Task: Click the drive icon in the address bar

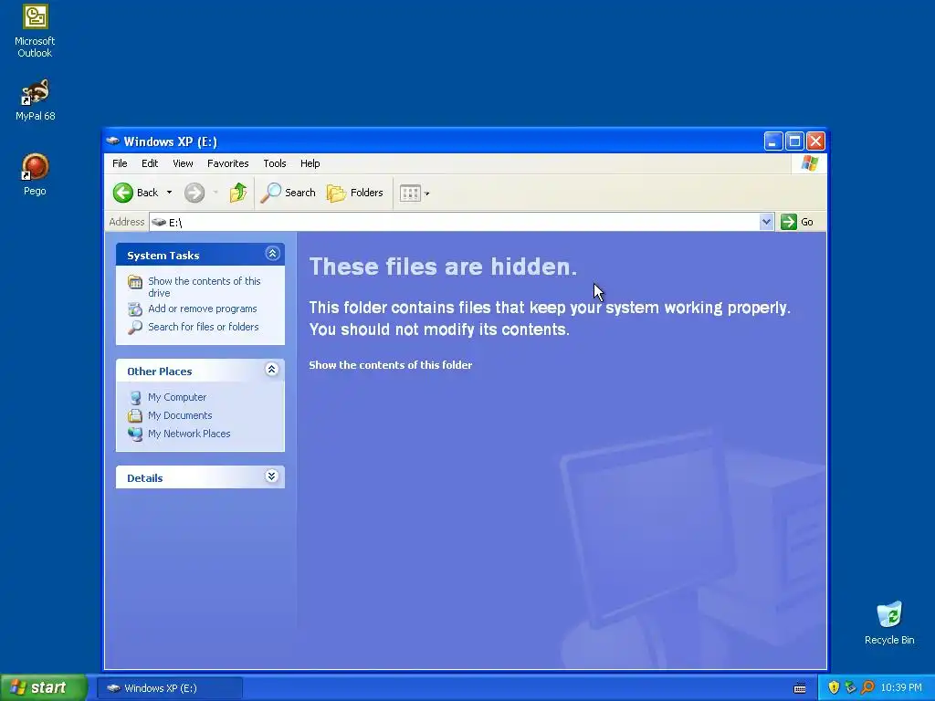Action: tap(159, 222)
